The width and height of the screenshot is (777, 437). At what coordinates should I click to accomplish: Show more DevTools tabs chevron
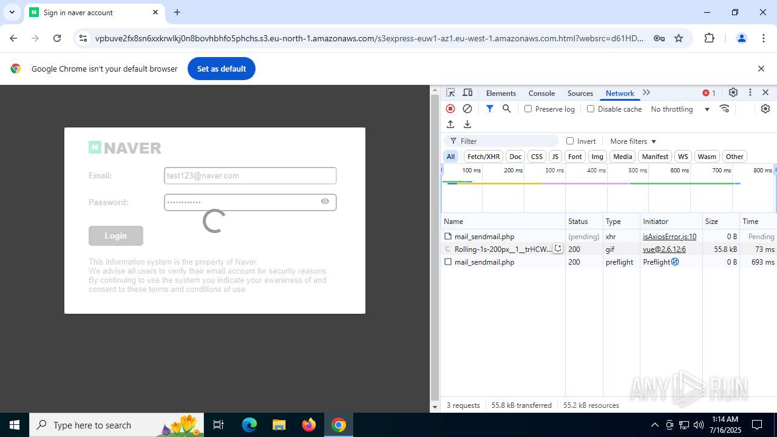[646, 93]
